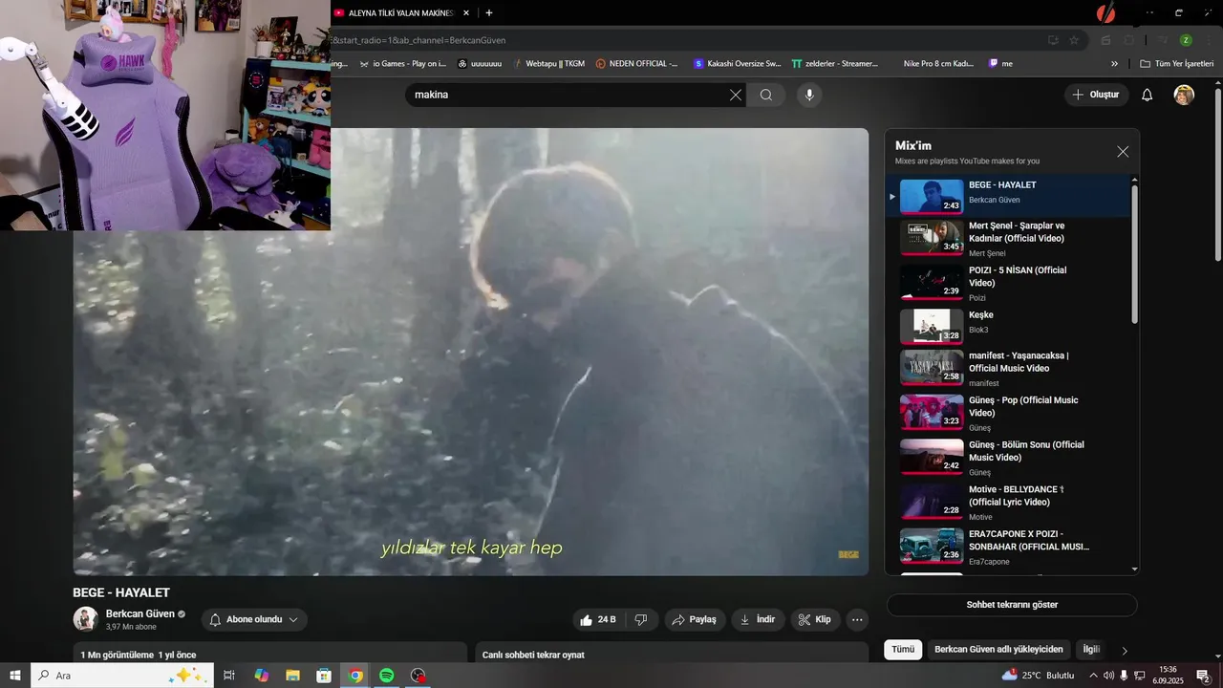Expand hidden bookmarks with double chevron
The image size is (1223, 688).
(1114, 64)
